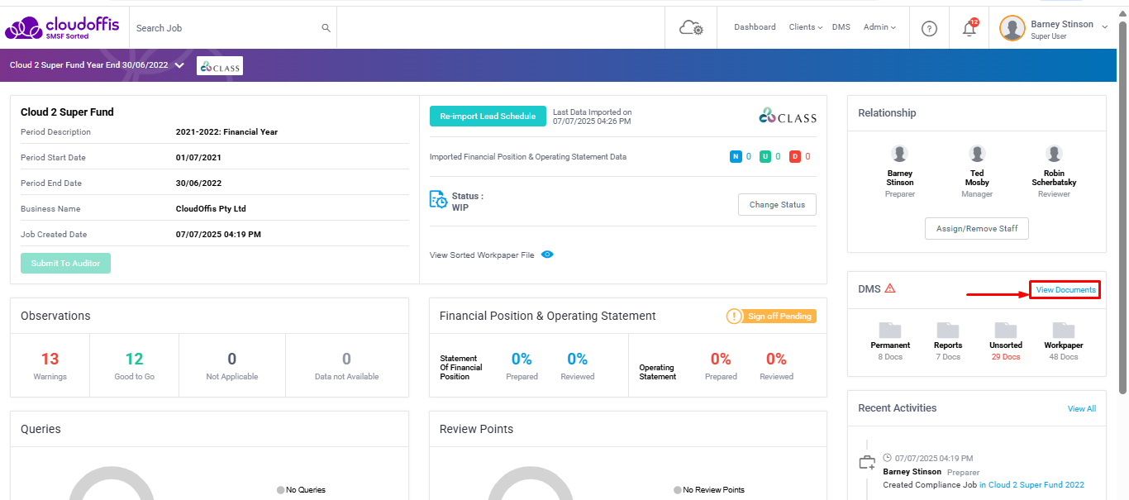This screenshot has width=1129, height=500.
Task: Click Barney Stinson's Preparer avatar in Relationship
Action: (900, 154)
